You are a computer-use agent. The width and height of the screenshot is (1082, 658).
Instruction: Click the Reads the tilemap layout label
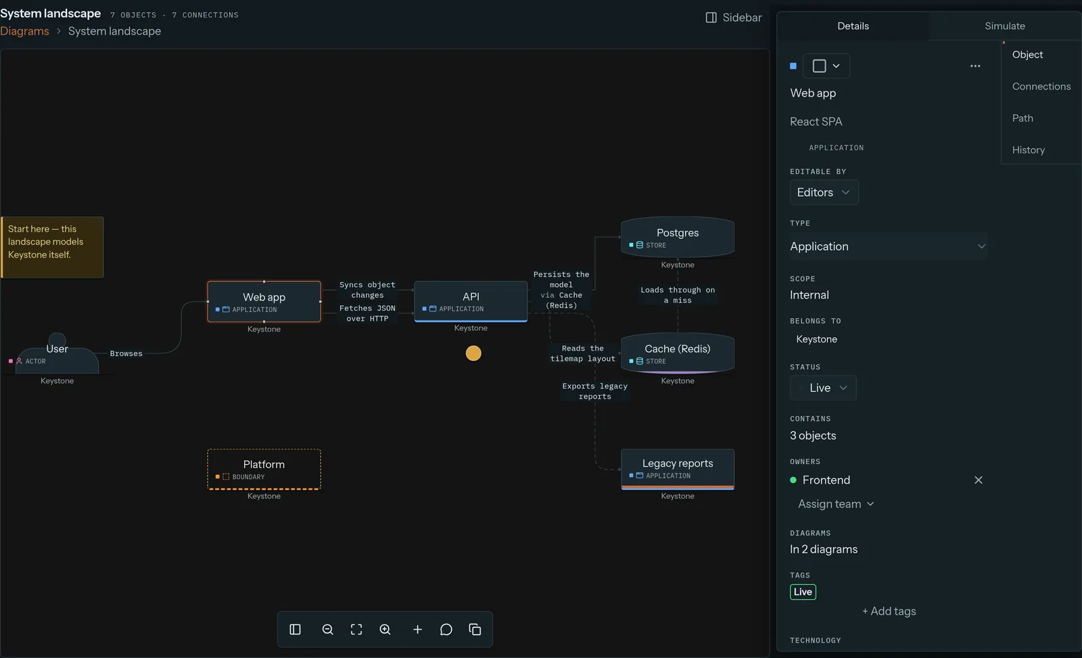pyautogui.click(x=583, y=354)
